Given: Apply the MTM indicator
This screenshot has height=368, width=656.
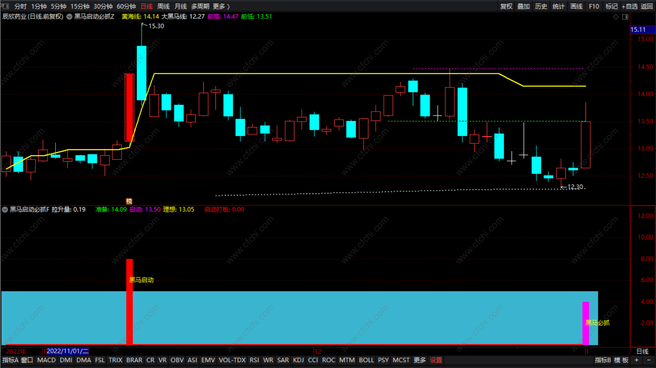Looking at the screenshot, I should 347,360.
